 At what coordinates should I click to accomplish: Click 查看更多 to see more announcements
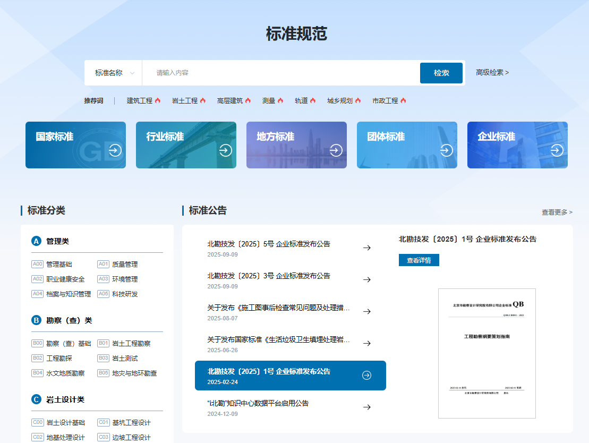(x=556, y=212)
